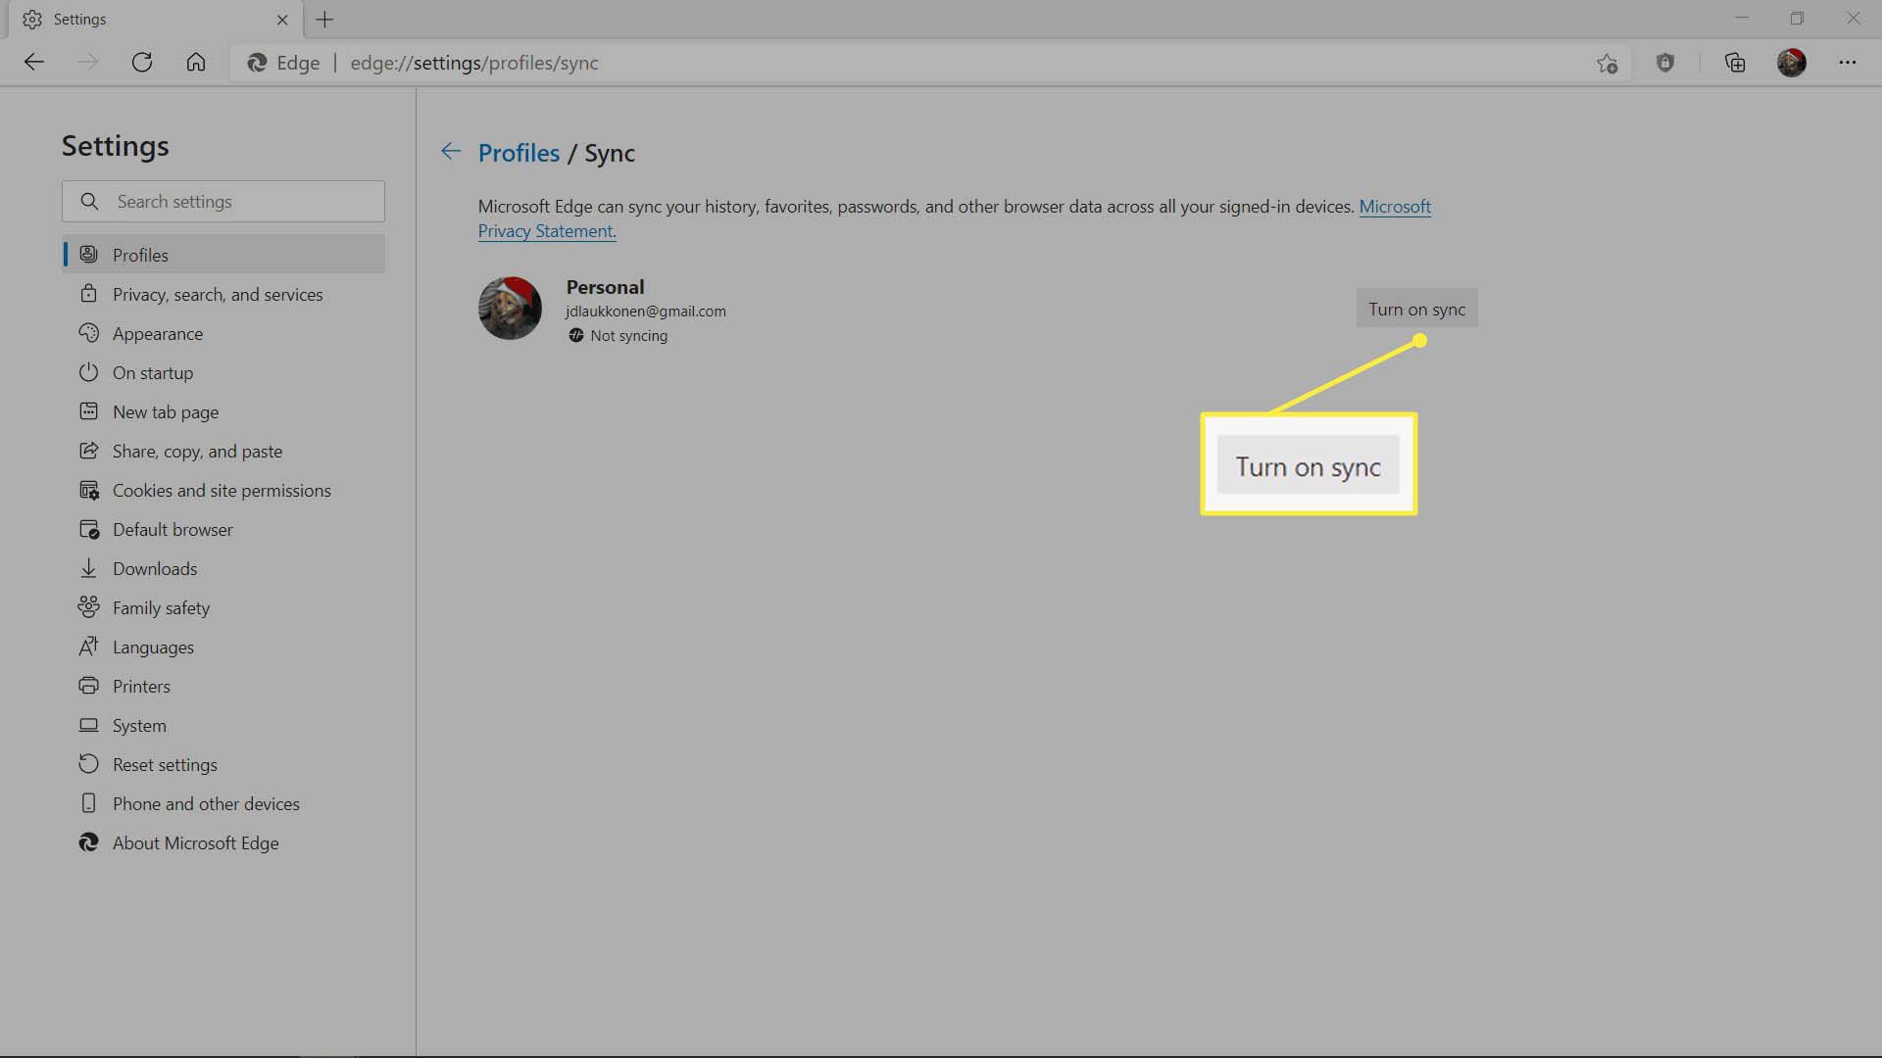Click the Privacy lock icon in sidebar

click(x=89, y=294)
